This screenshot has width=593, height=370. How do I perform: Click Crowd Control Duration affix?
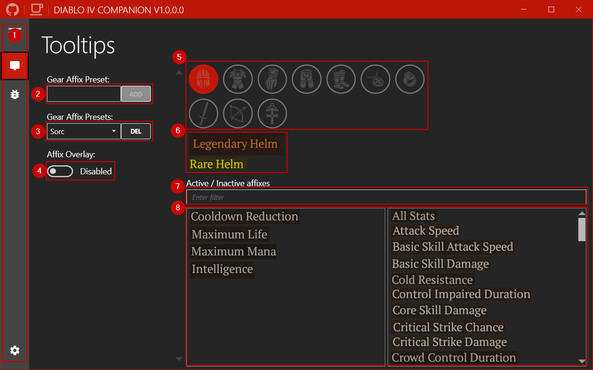pos(454,358)
